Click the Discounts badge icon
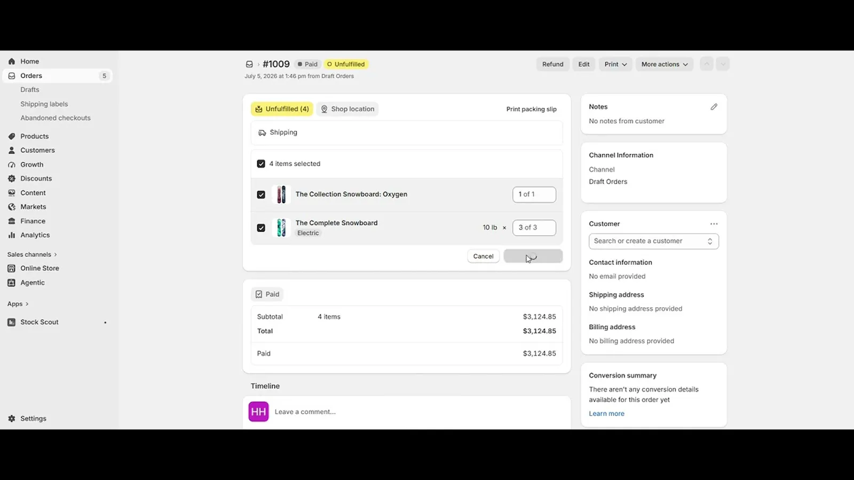 [12, 179]
